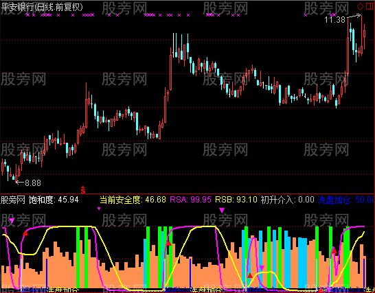Click the RSA: 99.95 indicator value
The image size is (375, 293).
click(191, 200)
